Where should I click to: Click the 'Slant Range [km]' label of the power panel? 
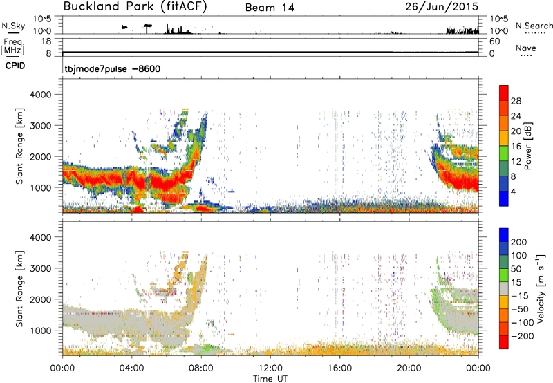point(19,146)
